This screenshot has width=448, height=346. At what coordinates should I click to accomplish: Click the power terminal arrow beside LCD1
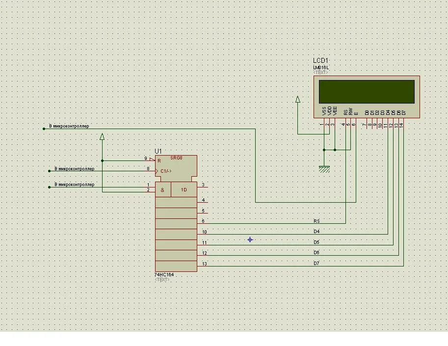click(298, 99)
